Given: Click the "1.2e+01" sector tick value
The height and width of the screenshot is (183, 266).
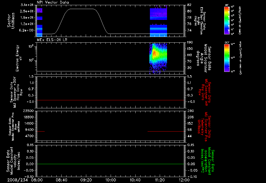Looking at the screenshot, I should (27, 24).
